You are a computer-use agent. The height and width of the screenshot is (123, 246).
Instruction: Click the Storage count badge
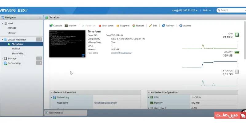pyautogui.click(x=39, y=58)
